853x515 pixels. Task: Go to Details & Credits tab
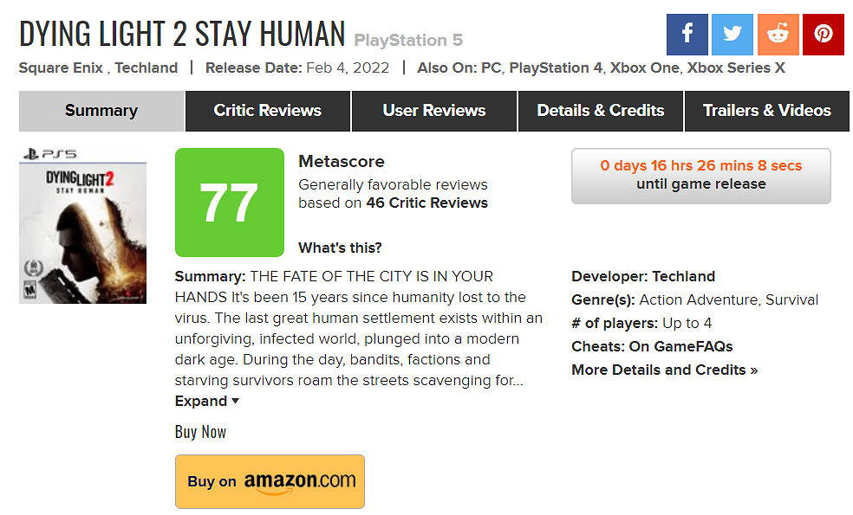click(601, 111)
